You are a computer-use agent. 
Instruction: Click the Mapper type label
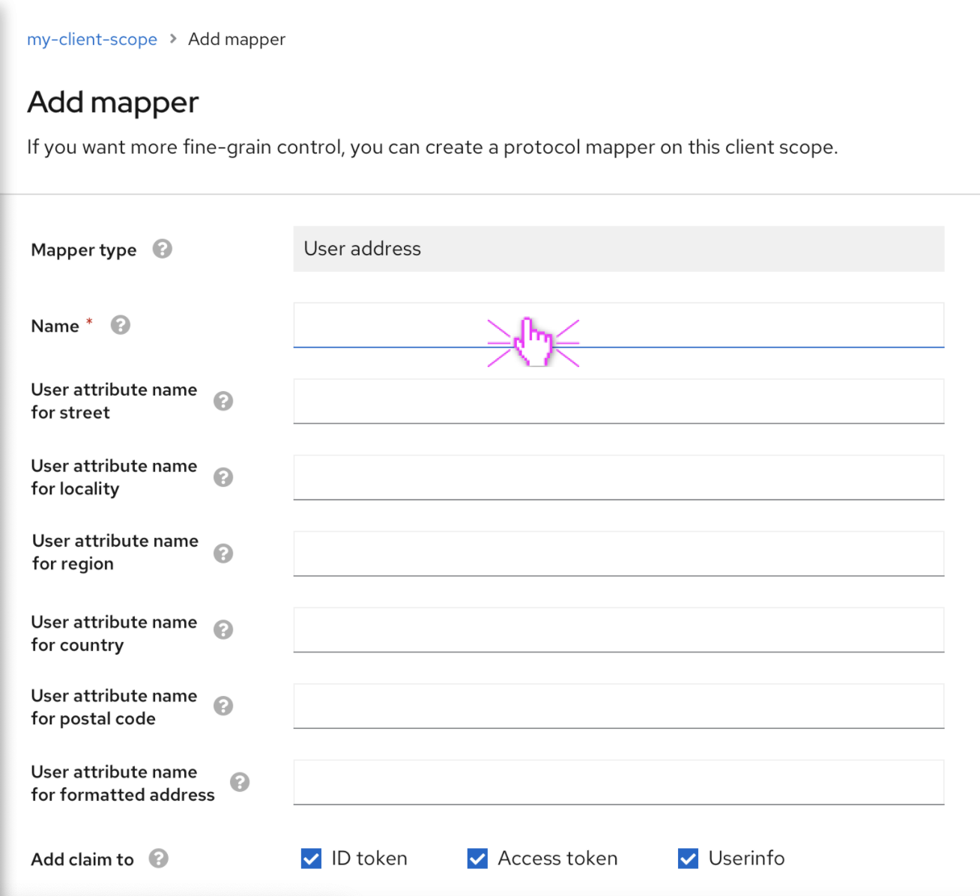point(84,250)
